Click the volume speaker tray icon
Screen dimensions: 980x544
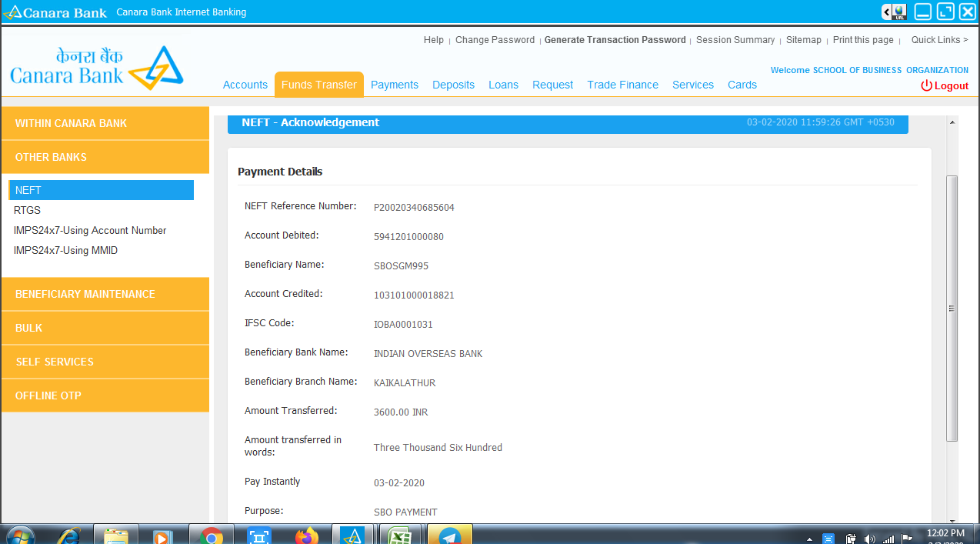pos(870,539)
